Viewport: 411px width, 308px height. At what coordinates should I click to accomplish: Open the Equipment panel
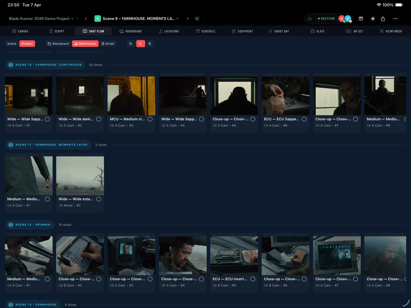coord(242,31)
